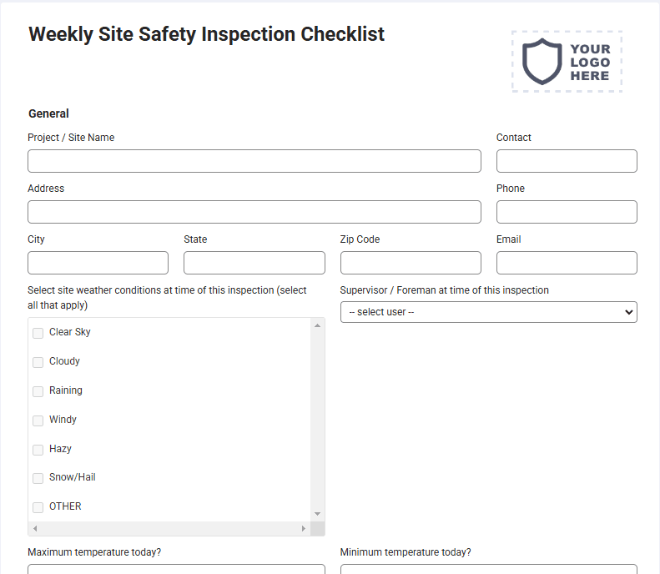This screenshot has height=574, width=660.
Task: Click the Email input box
Action: pos(567,263)
